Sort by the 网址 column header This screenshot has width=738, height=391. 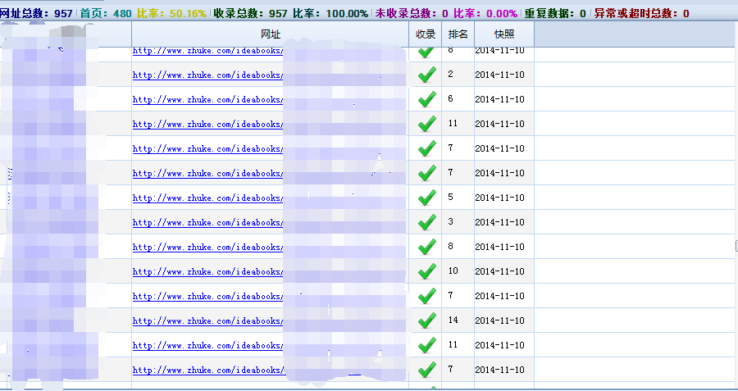coord(270,34)
